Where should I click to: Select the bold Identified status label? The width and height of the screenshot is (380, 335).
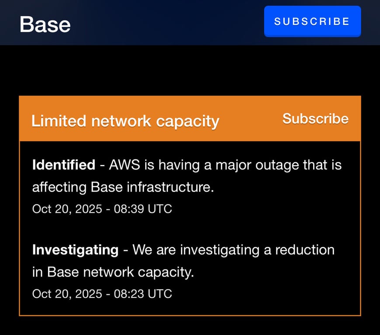(64, 165)
